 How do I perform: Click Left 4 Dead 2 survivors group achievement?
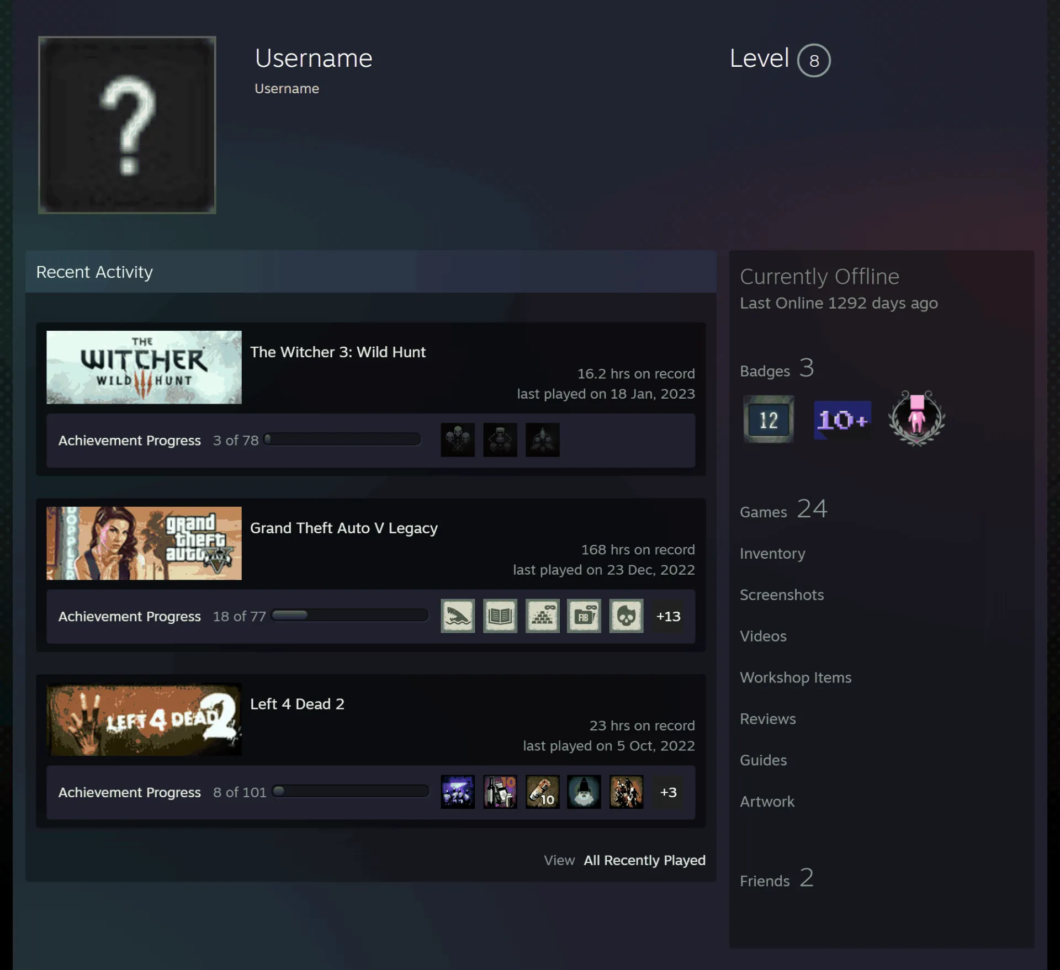[x=627, y=792]
